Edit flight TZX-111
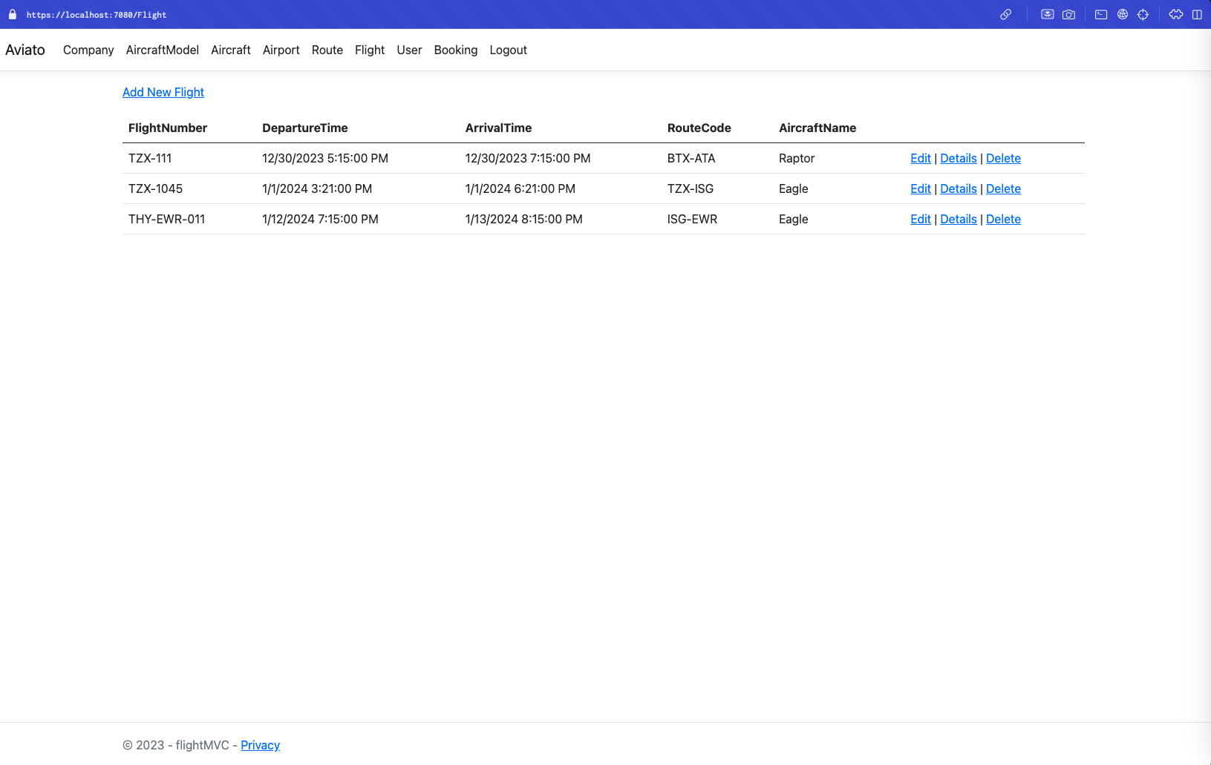Screen dimensions: 1211x765 pyautogui.click(x=921, y=158)
